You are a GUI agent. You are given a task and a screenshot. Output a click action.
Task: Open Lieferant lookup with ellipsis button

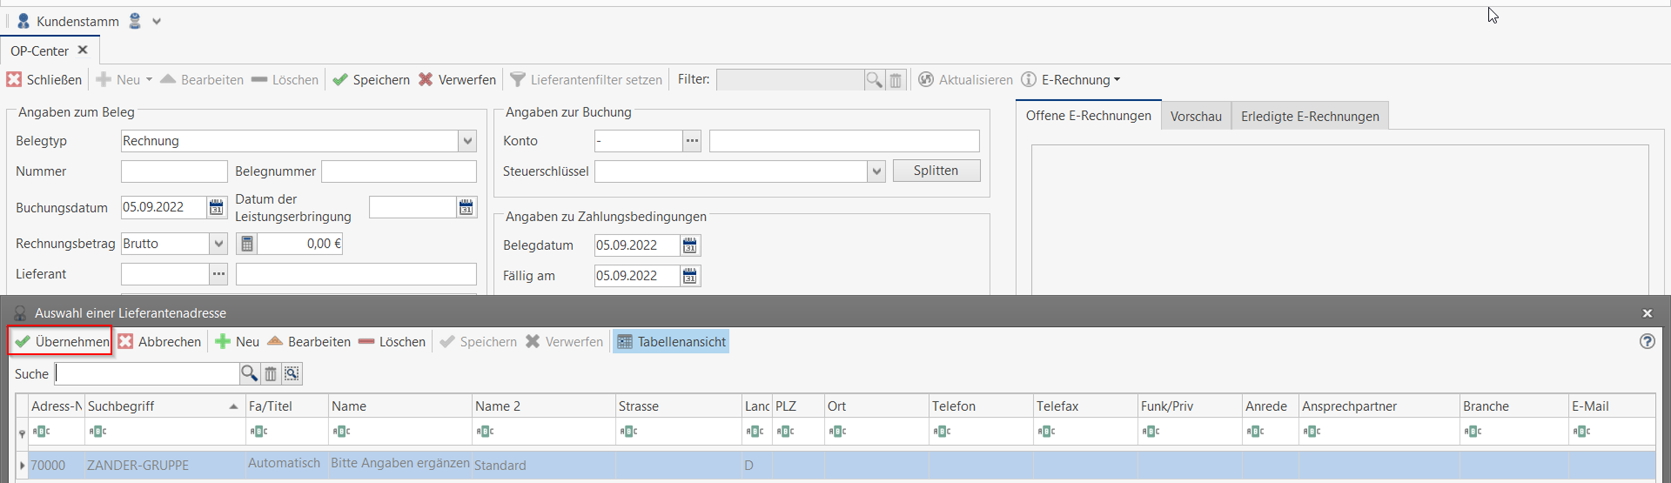(218, 274)
